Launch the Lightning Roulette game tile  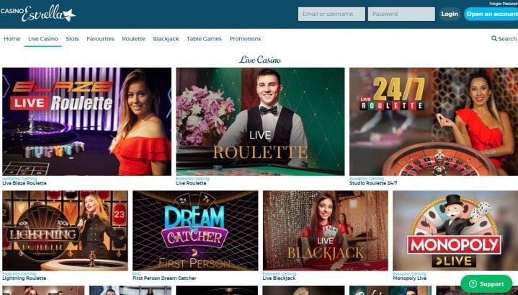point(65,231)
